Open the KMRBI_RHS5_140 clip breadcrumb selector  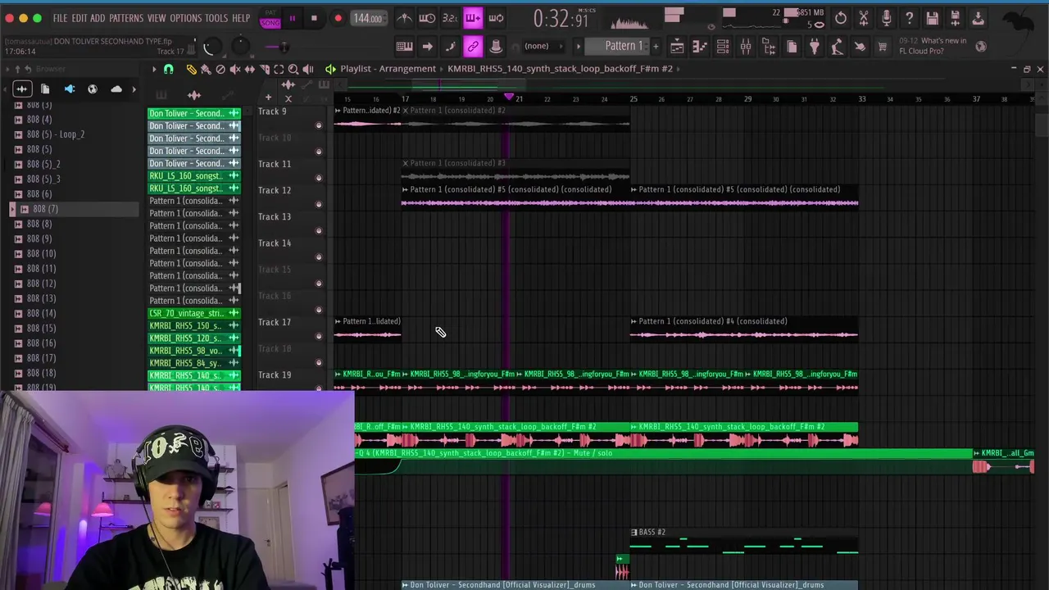(x=560, y=69)
